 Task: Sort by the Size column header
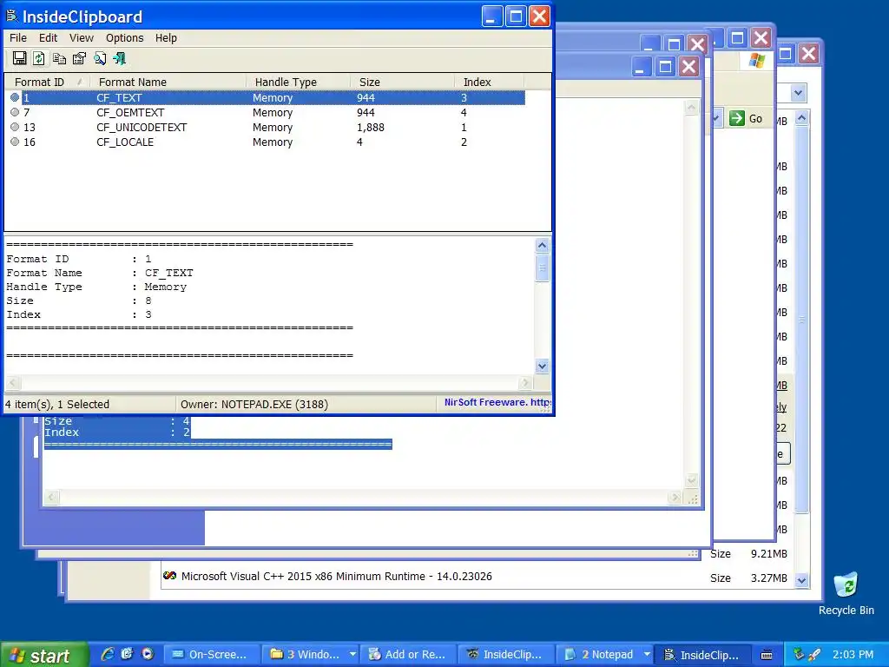[x=402, y=83]
